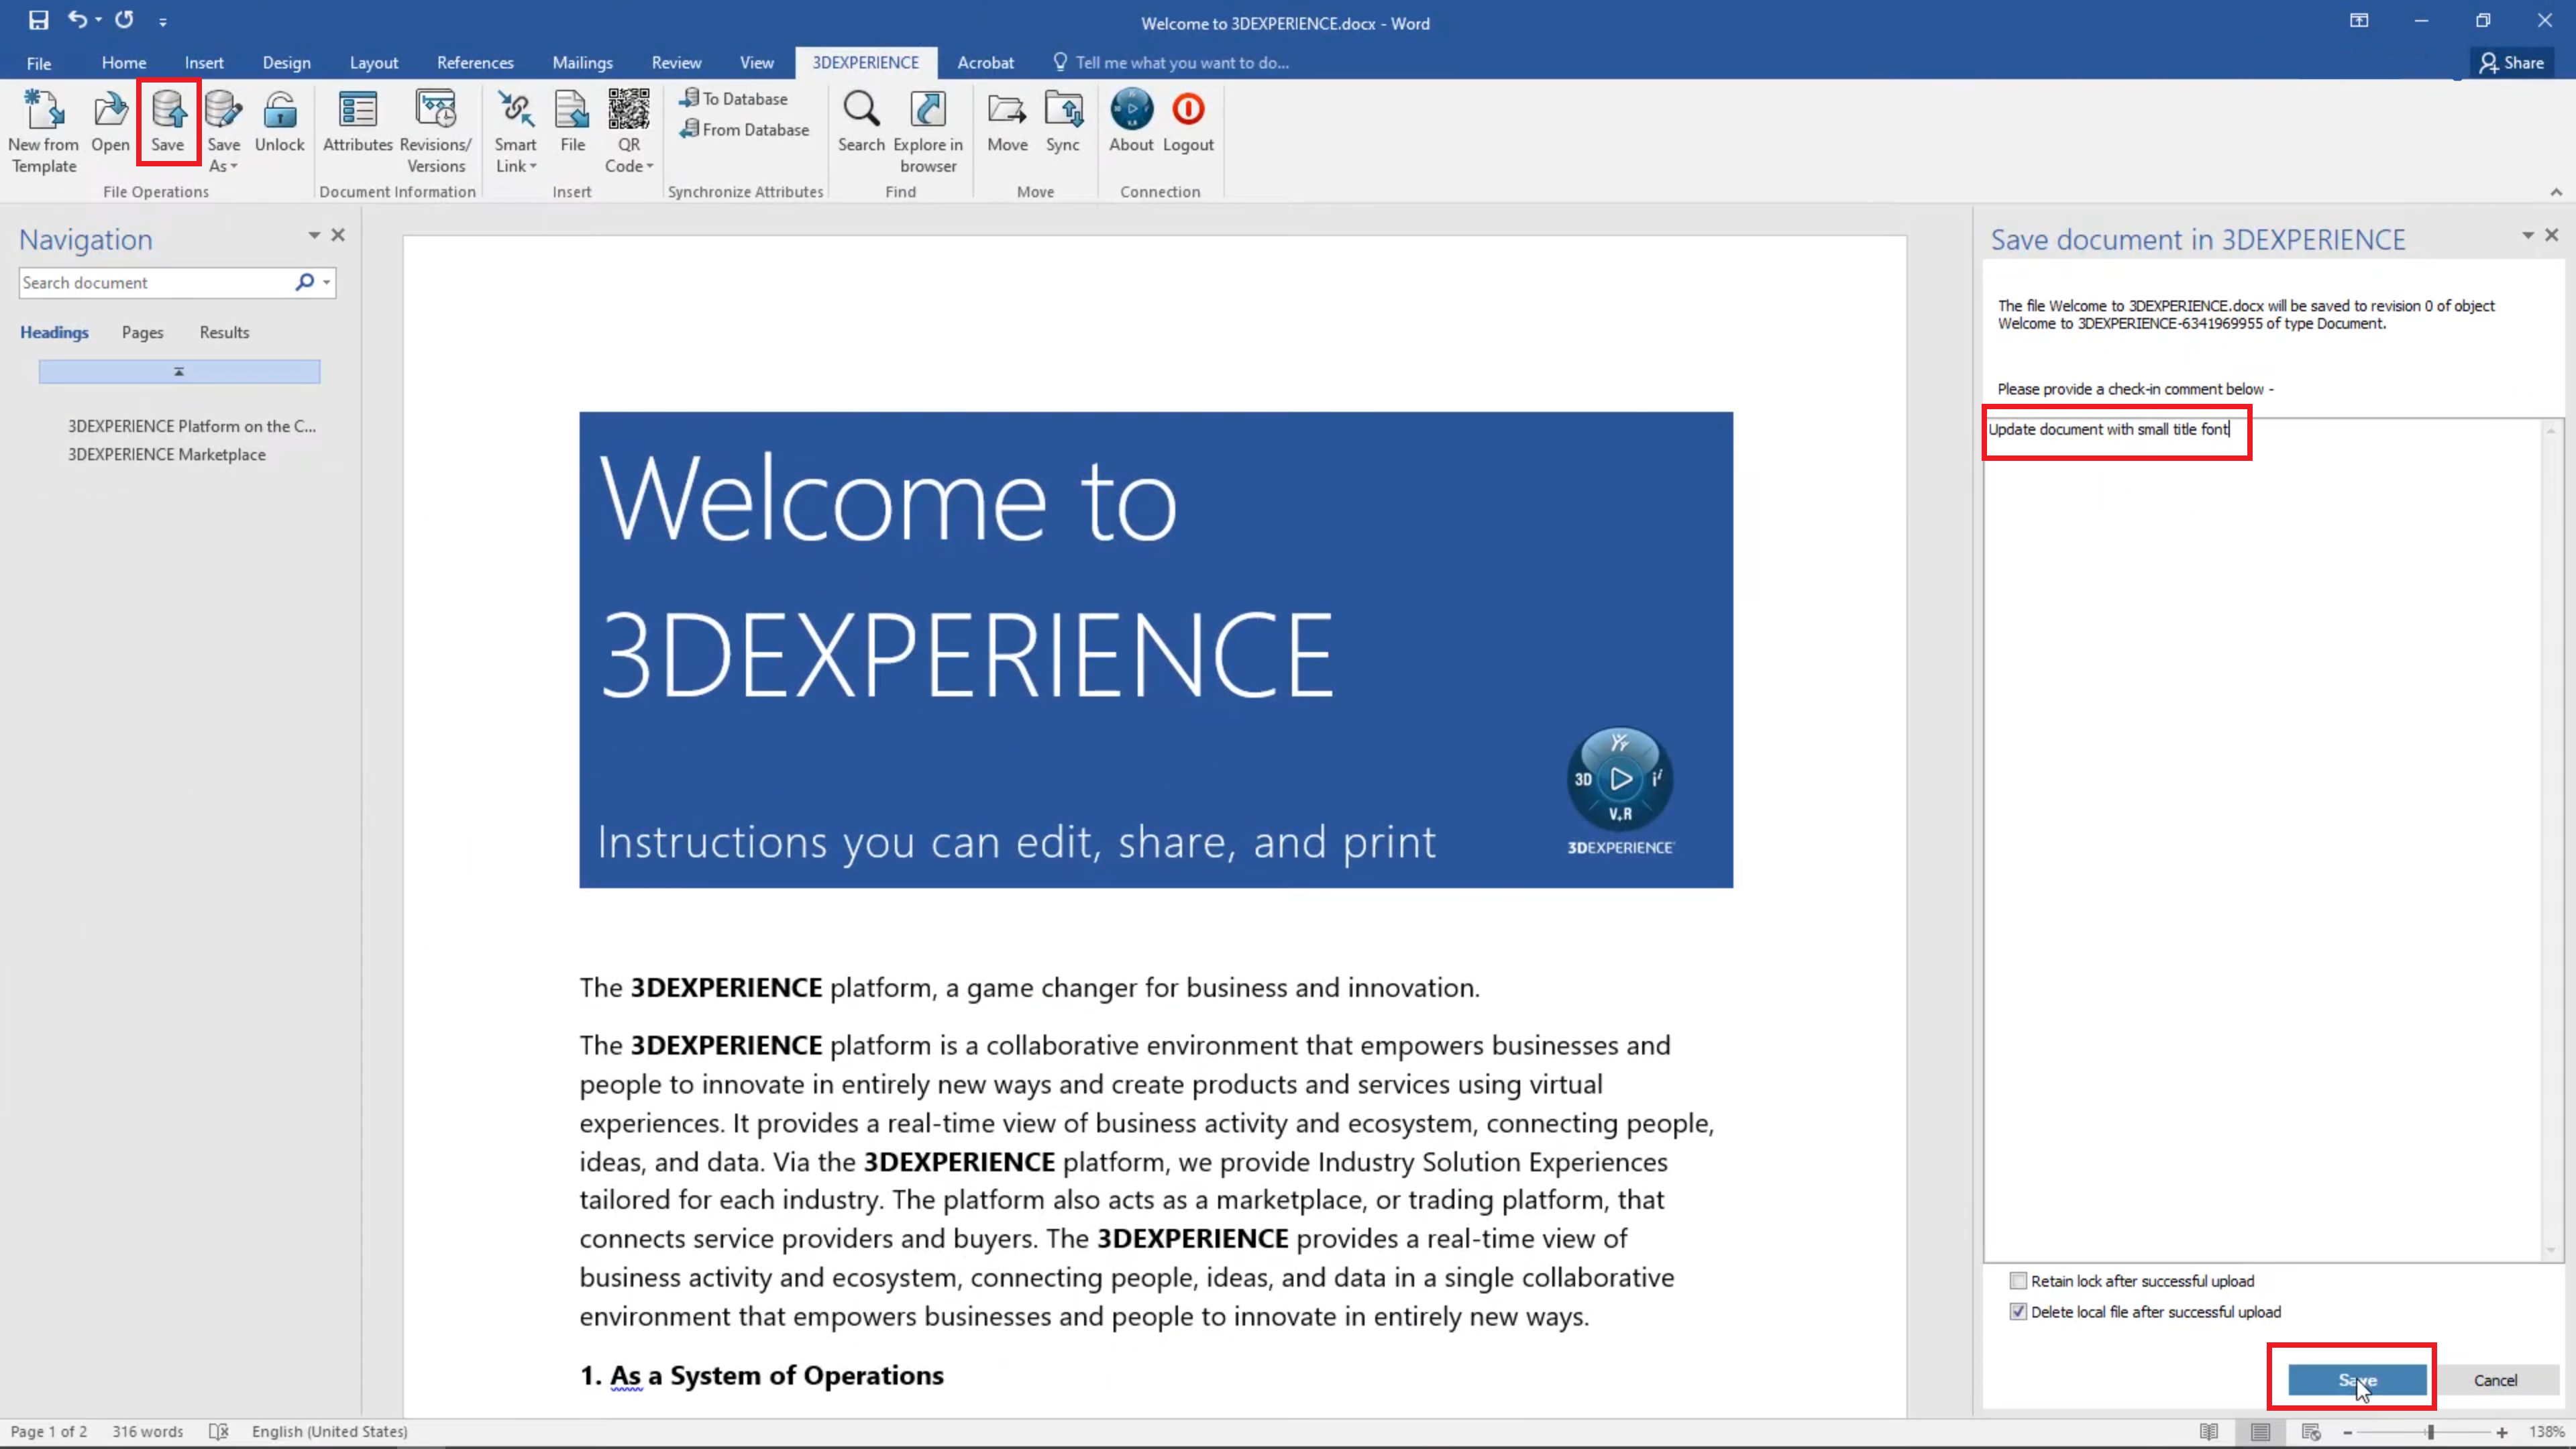Viewport: 2576px width, 1449px height.
Task: Click the Insert File icon
Action: pyautogui.click(x=572, y=110)
